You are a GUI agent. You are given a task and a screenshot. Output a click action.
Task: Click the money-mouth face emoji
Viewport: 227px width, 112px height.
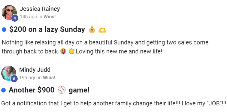tap(63, 51)
